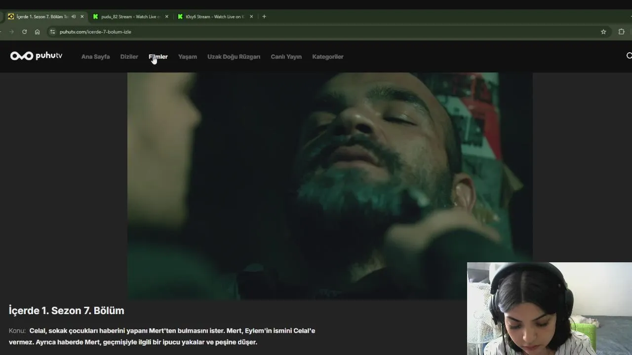Switch to the t0sy6 Stream tab

tap(215, 16)
